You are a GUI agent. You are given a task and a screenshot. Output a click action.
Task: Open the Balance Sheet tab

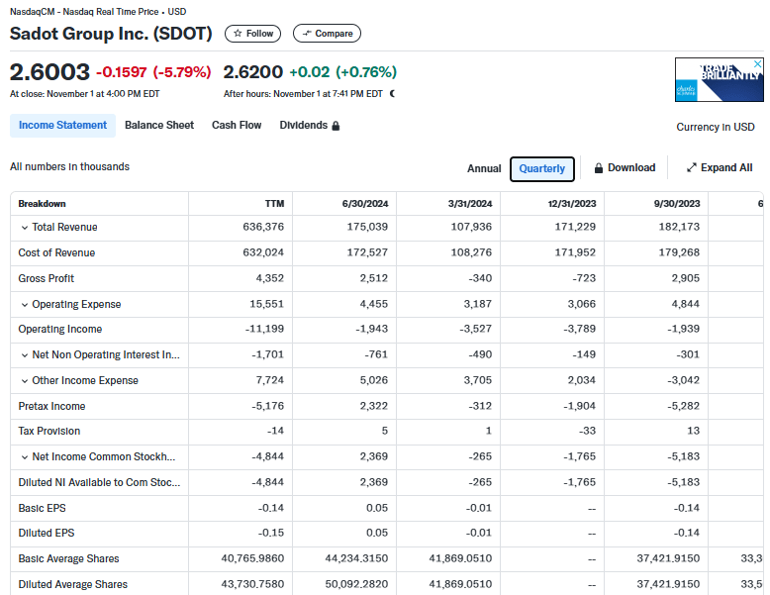(x=159, y=126)
